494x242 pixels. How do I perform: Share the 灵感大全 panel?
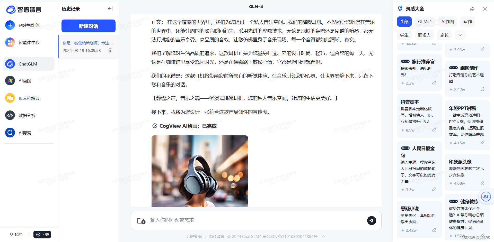click(472, 9)
